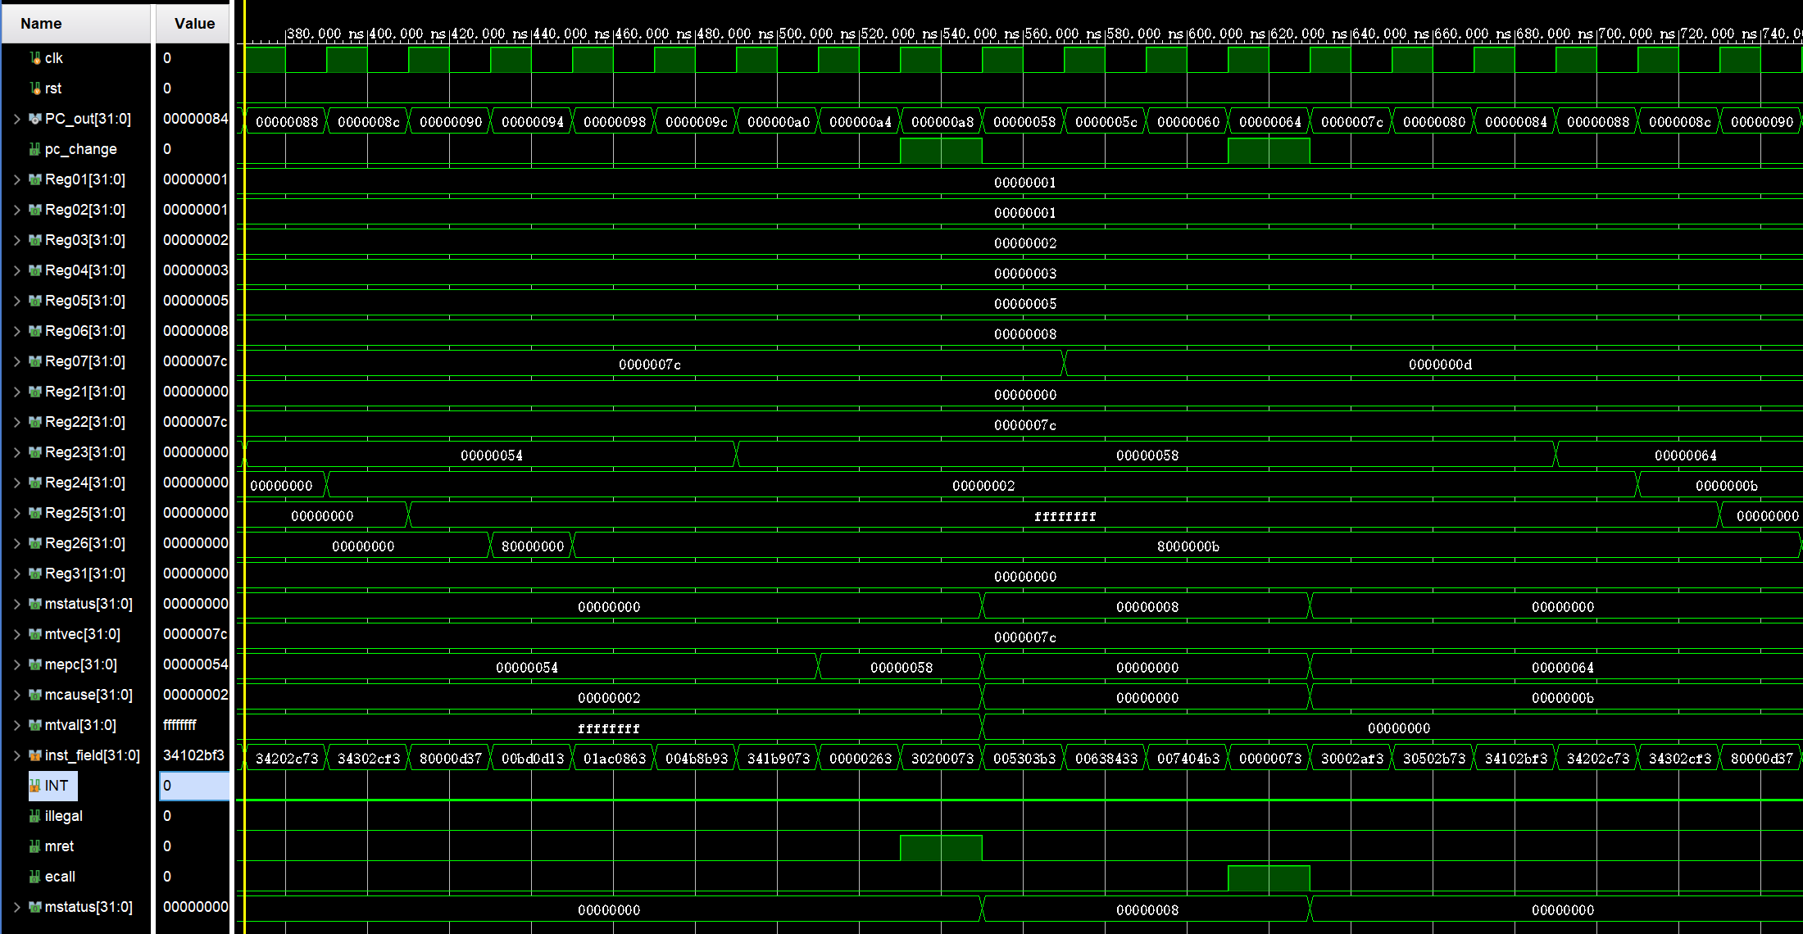Click the yellow time cursor line
This screenshot has height=934, width=1803.
pos(244,410)
